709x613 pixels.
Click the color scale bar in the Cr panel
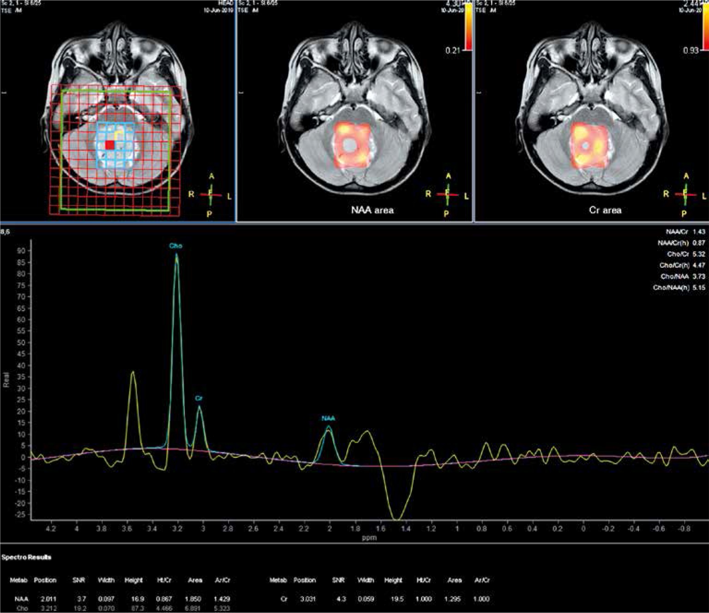705,26
